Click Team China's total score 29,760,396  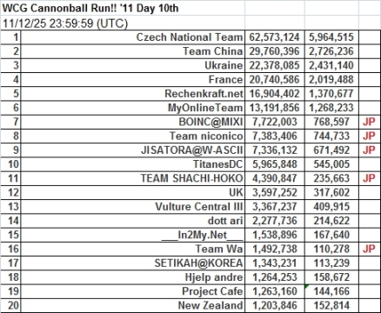click(275, 51)
